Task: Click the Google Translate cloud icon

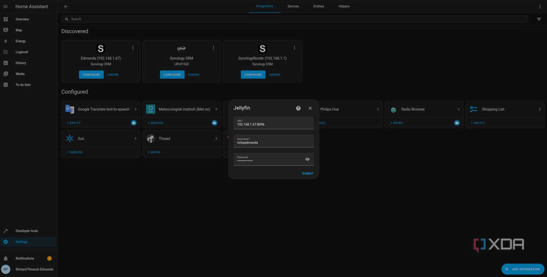Action: [134, 123]
